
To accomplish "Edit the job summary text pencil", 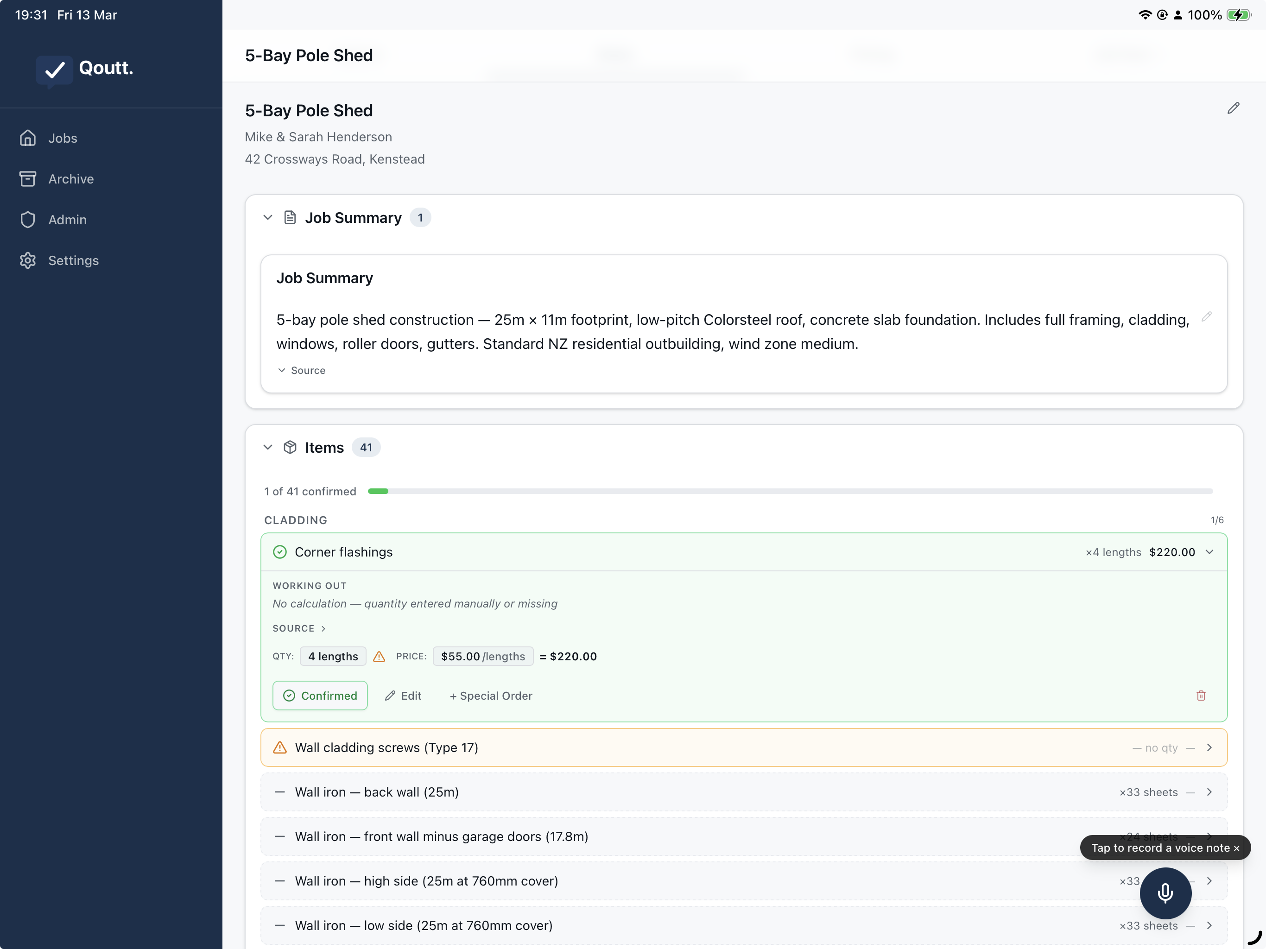I will click(1206, 316).
